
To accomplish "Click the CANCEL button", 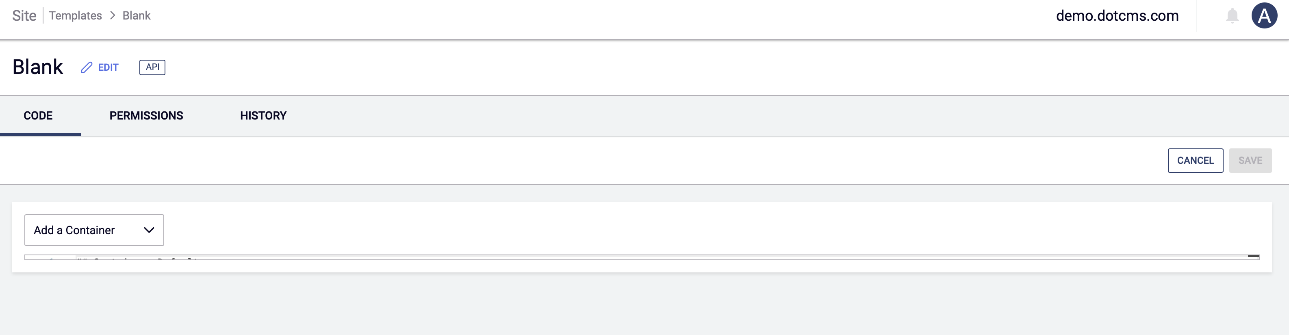I will pos(1195,160).
